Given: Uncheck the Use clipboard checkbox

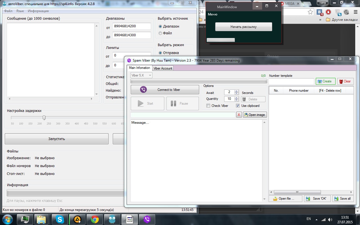Looking at the screenshot, I should coord(238,106).
